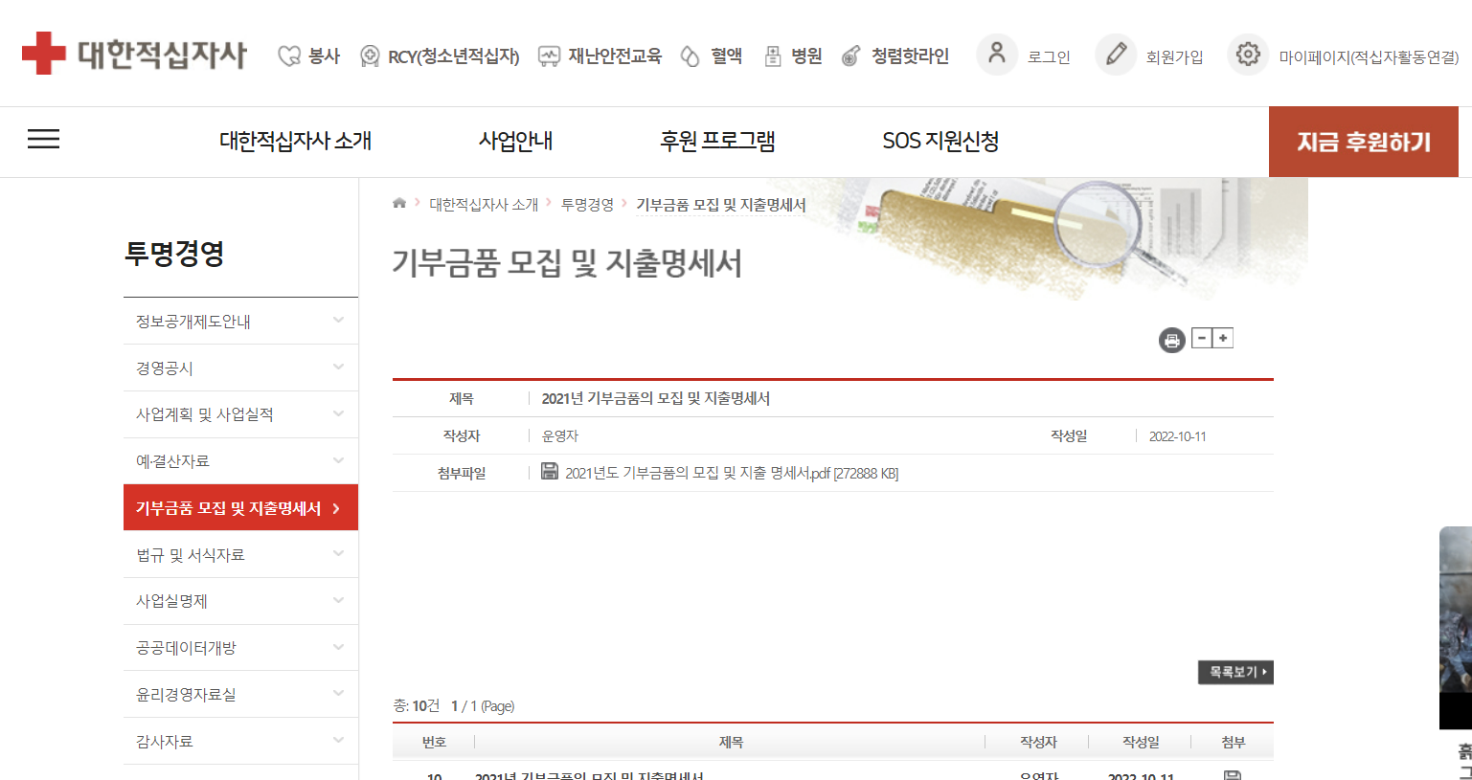
Task: Click the minus font size button
Action: click(1202, 339)
